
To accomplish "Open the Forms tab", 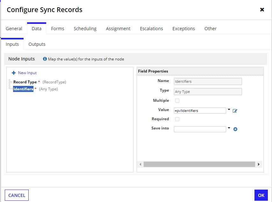I will point(58,29).
